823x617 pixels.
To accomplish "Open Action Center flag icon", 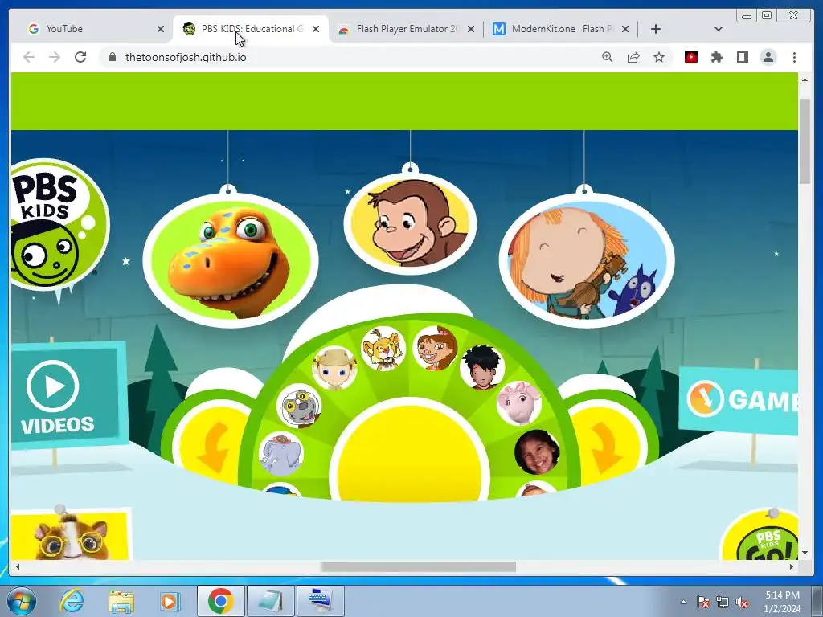I will [x=702, y=602].
